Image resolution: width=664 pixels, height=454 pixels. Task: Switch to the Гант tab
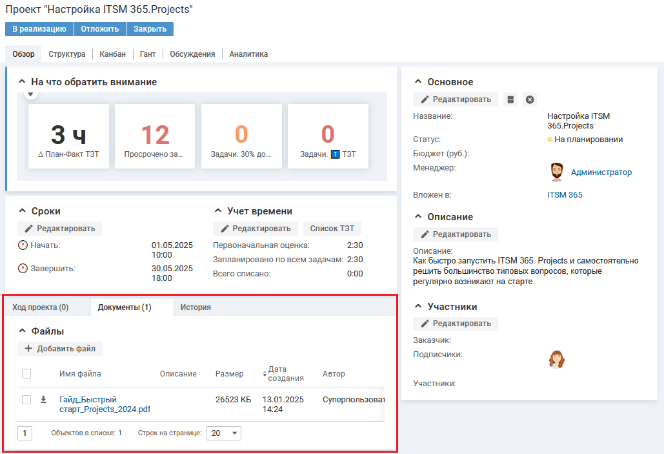(x=148, y=54)
